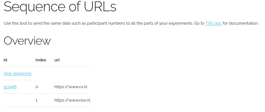Viewport: 265px width, 112px height.
Task: Open sequence 123456
Action: point(10,87)
